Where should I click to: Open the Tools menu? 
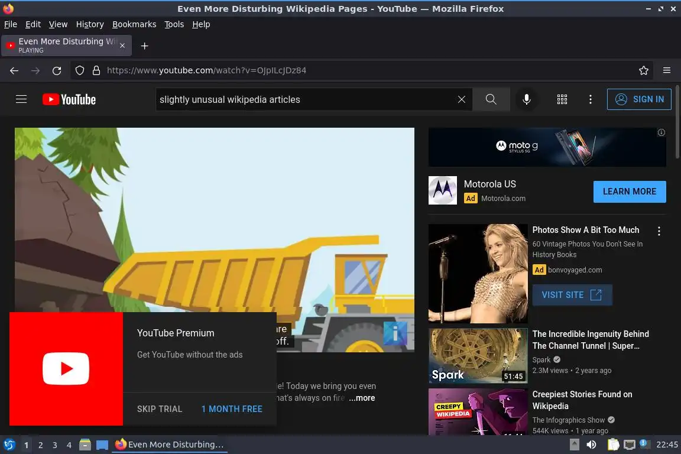point(174,24)
